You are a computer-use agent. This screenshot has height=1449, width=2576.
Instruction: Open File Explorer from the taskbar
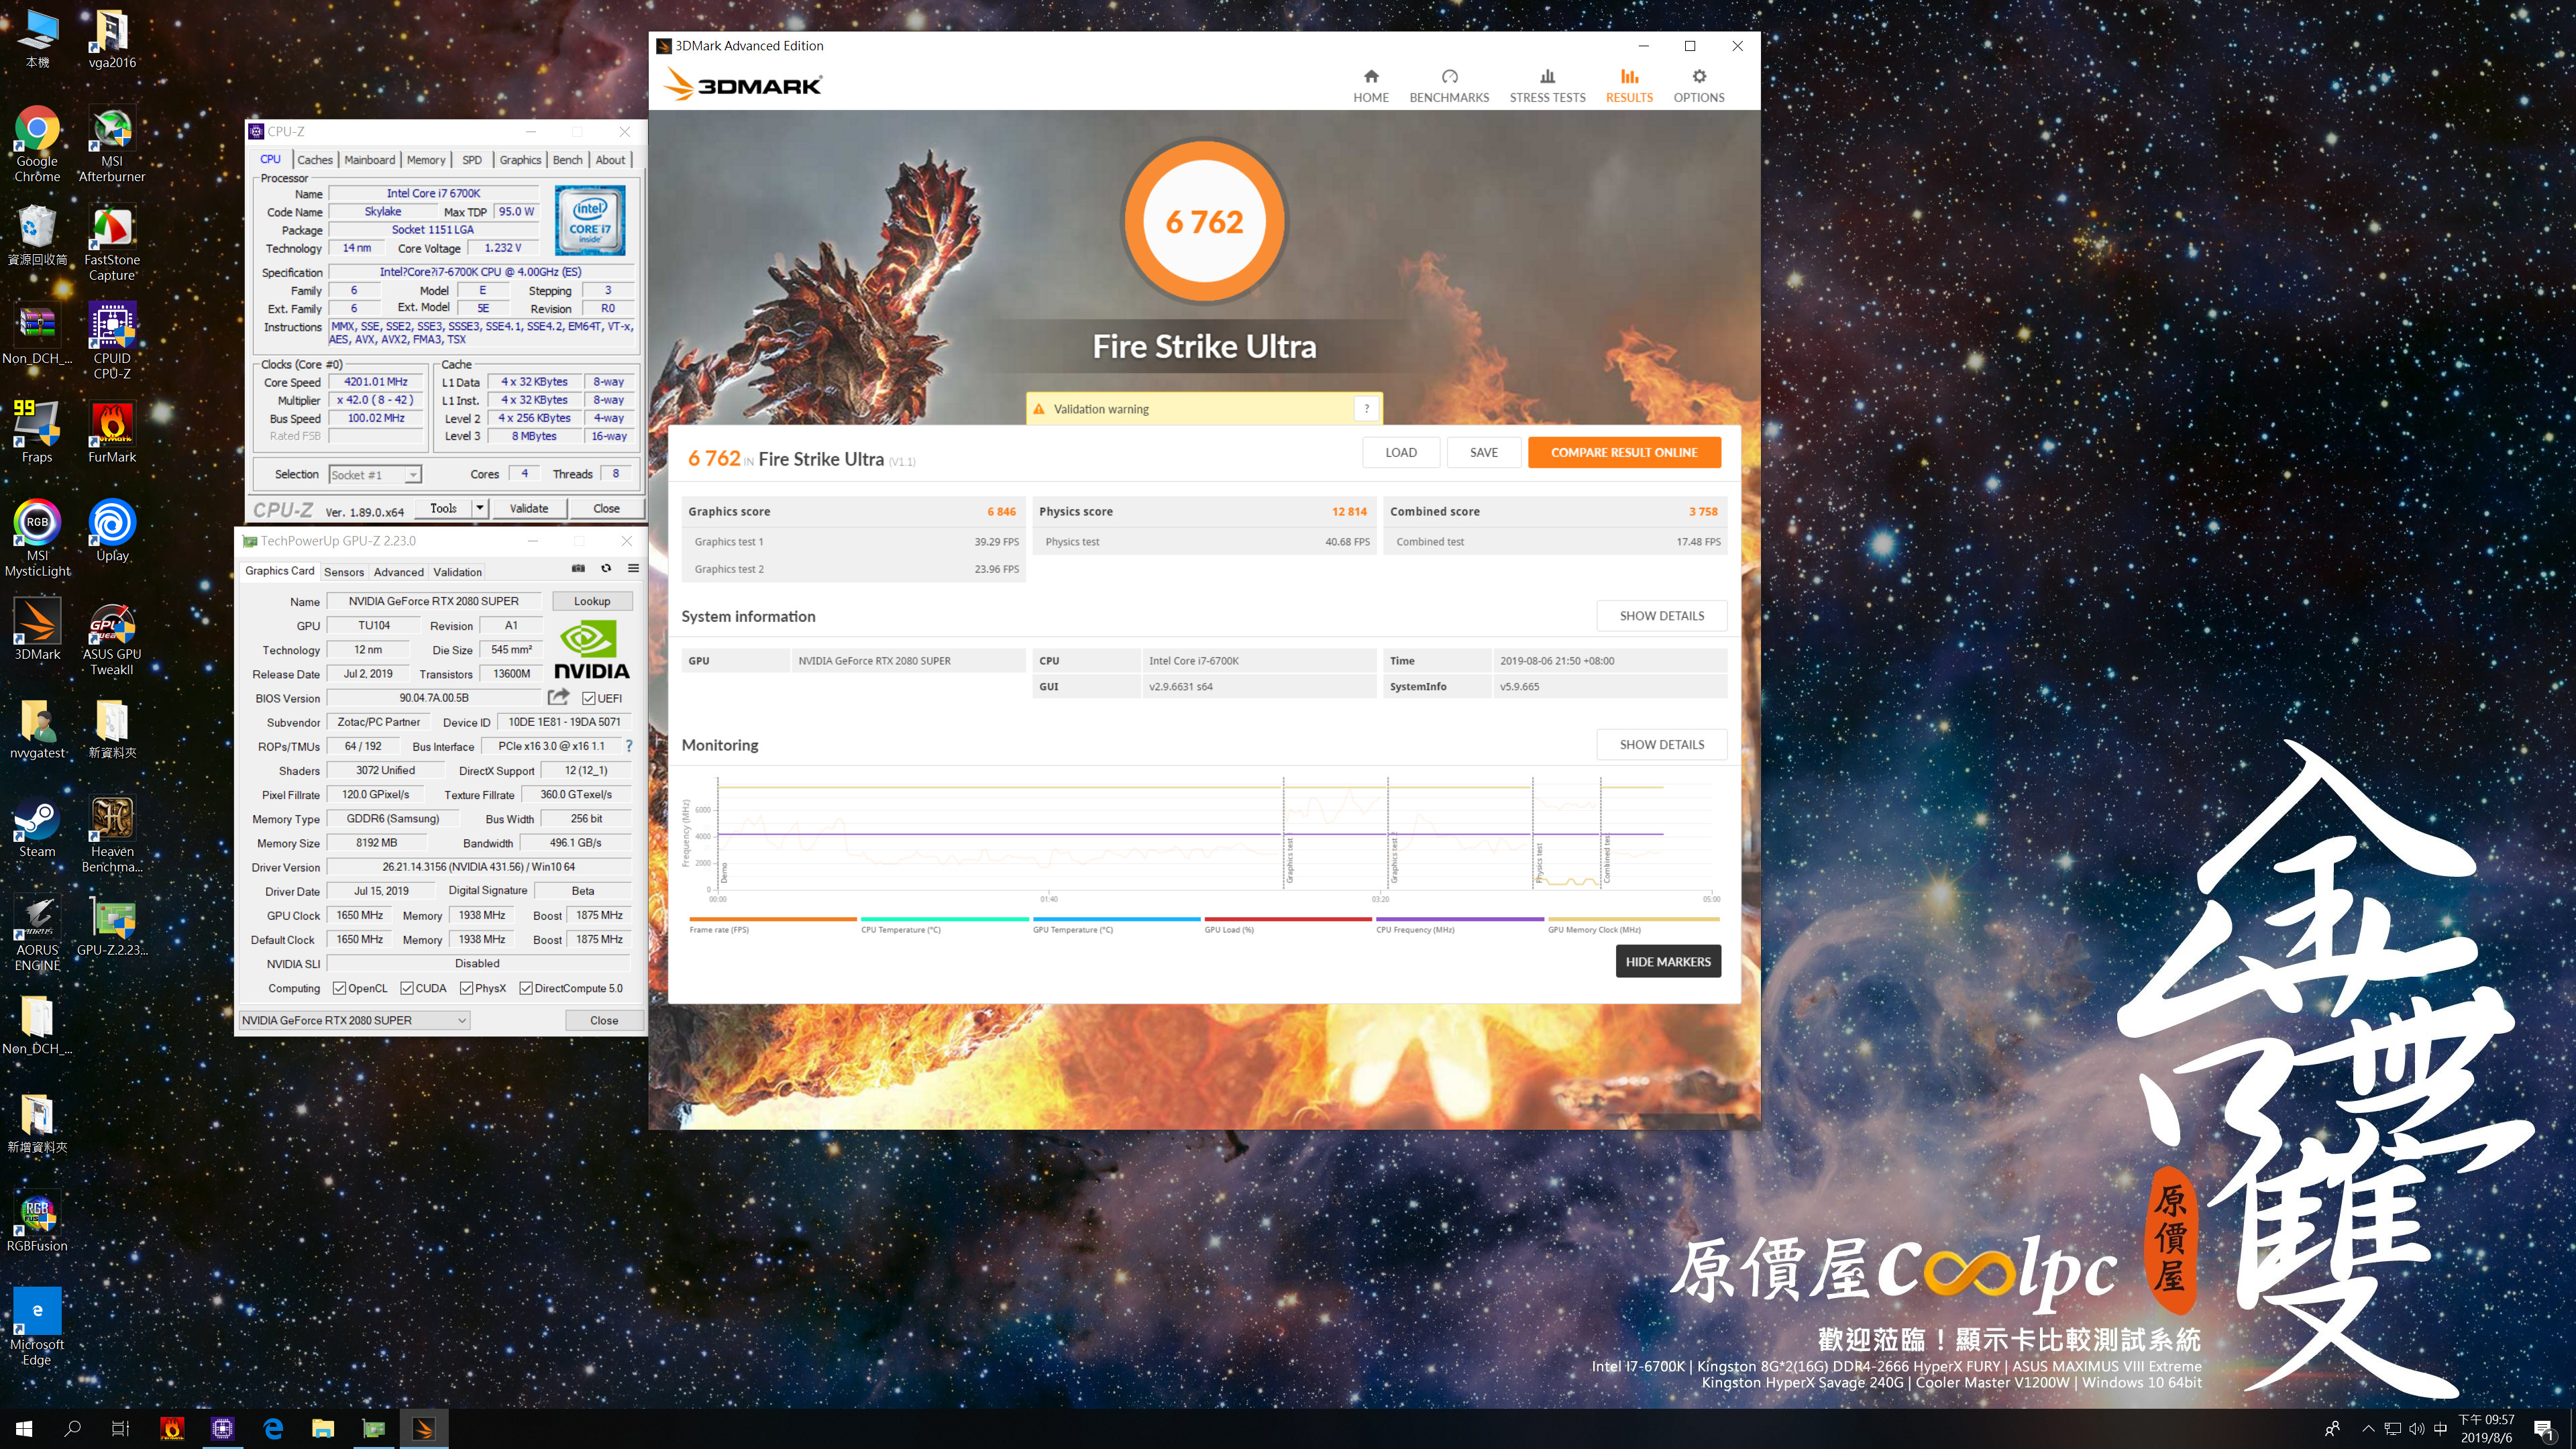(322, 1429)
